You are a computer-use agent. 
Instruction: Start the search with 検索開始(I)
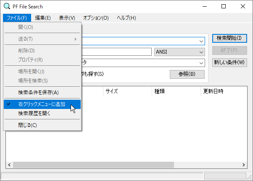point(229,38)
